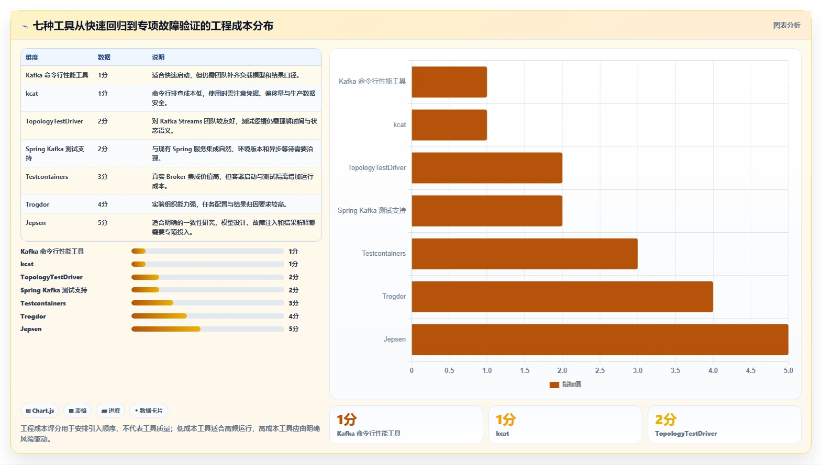
Task: Click TopologyTestDriver table row name
Action: 54,121
